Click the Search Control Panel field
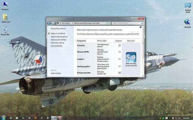193x120 pixels. [x=127, y=23]
